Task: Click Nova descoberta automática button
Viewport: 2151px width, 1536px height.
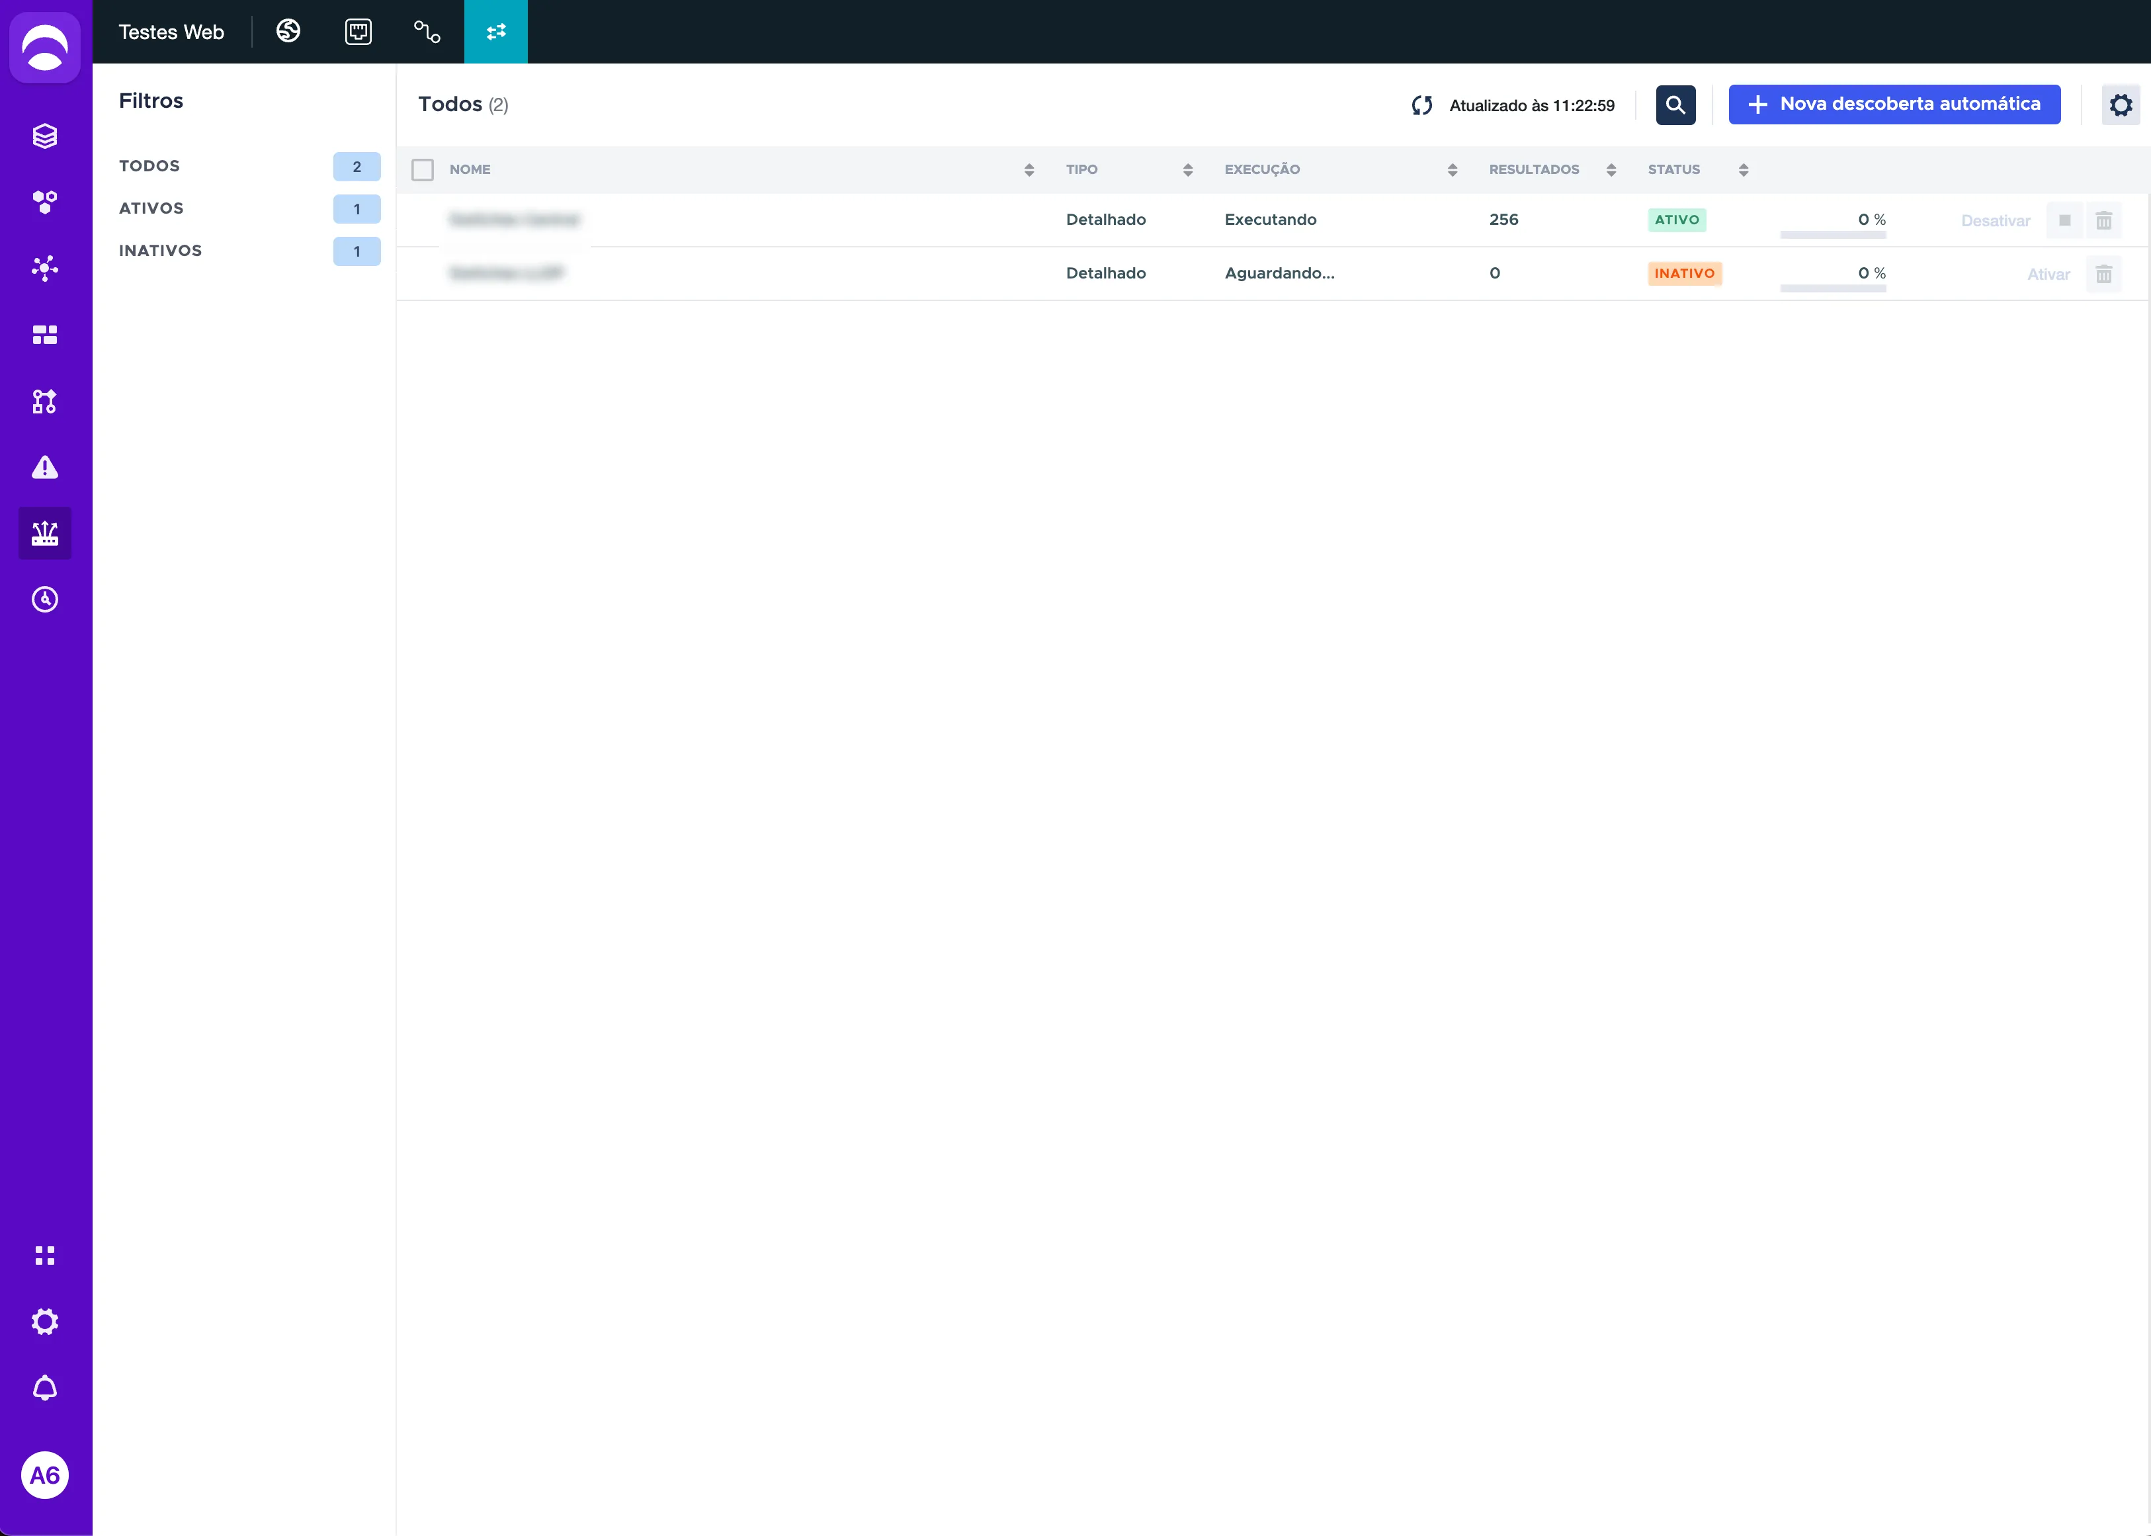Action: tap(1894, 104)
